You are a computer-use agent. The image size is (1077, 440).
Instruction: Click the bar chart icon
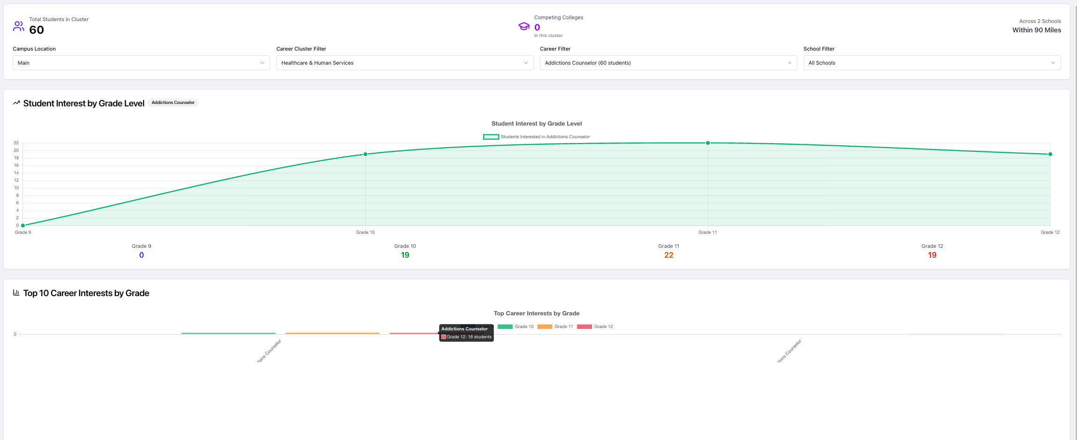click(x=16, y=292)
